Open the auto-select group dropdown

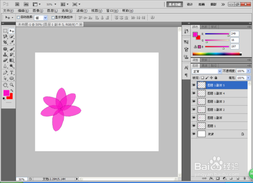(x=45, y=18)
